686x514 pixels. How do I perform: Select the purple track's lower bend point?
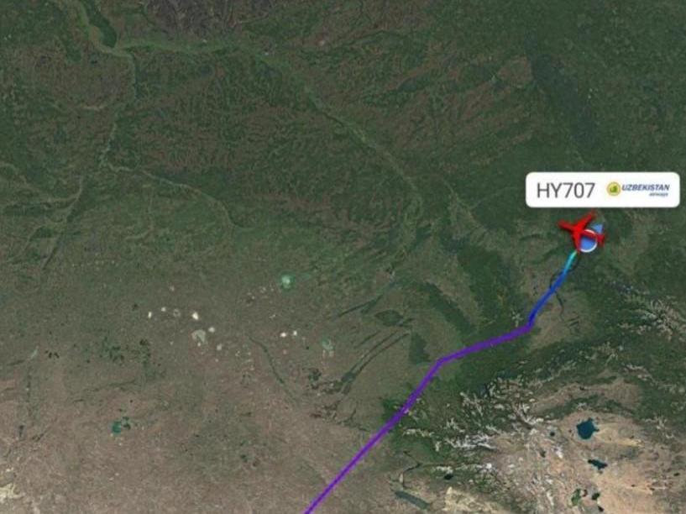click(x=441, y=361)
